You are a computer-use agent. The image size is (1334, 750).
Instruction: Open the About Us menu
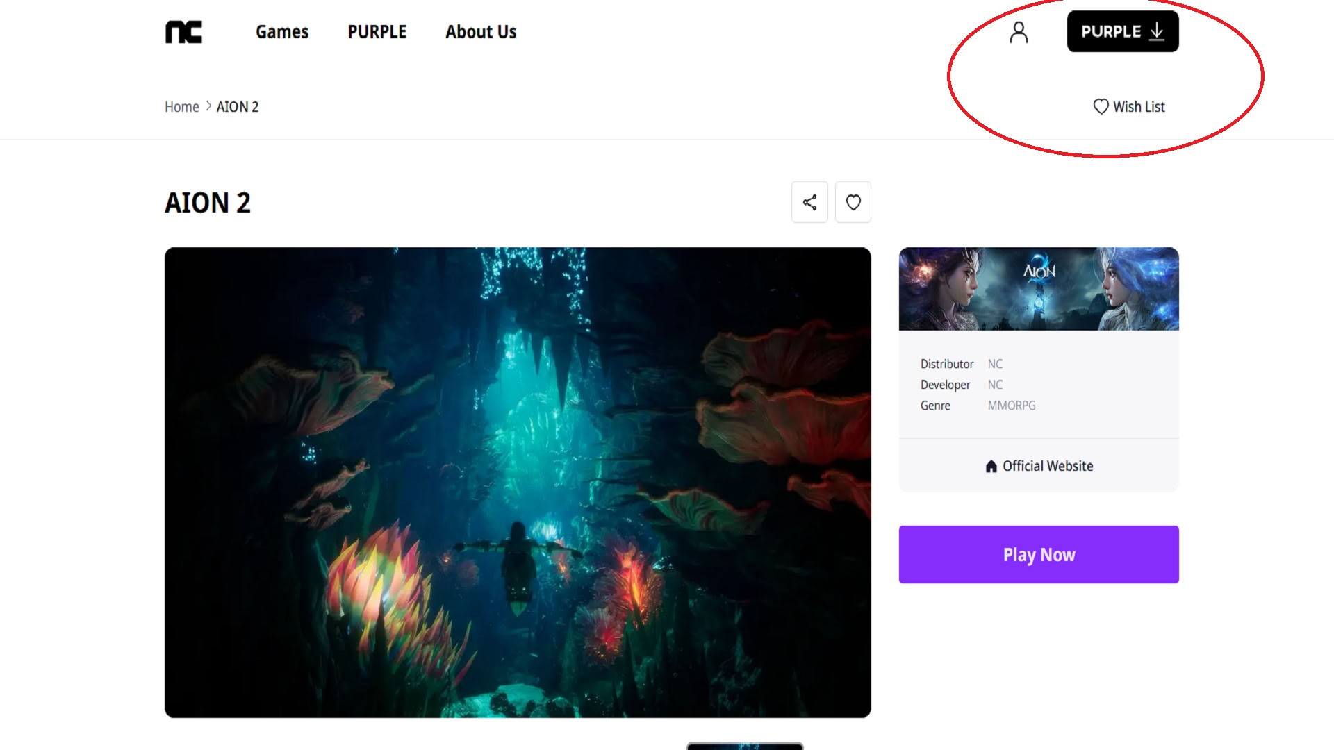(x=481, y=32)
